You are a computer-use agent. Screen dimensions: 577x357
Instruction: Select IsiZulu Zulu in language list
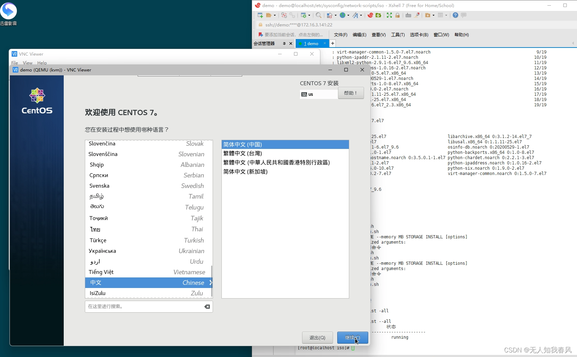pos(148,293)
